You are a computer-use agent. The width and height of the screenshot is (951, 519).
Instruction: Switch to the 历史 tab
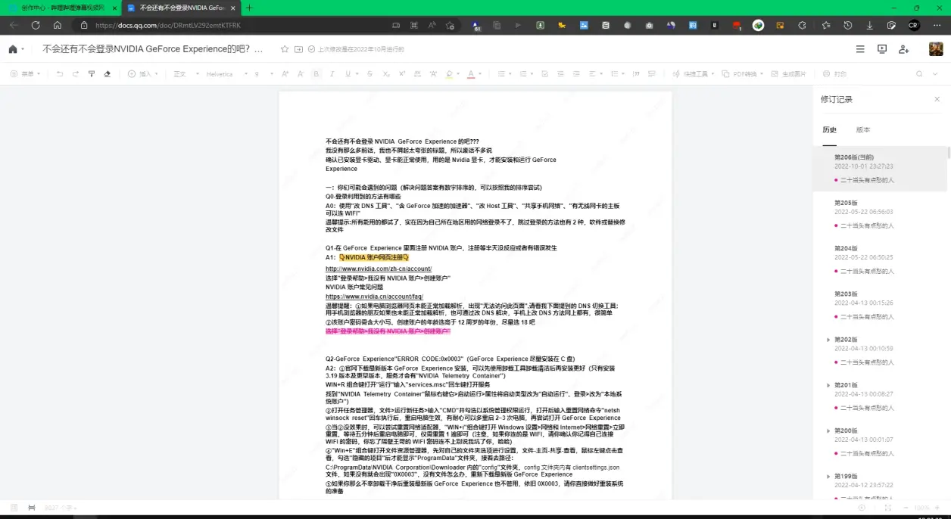tap(830, 130)
